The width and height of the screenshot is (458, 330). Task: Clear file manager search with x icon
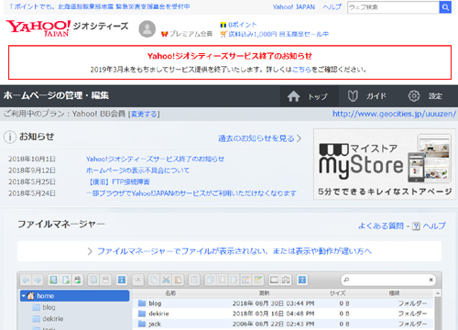click(x=431, y=280)
